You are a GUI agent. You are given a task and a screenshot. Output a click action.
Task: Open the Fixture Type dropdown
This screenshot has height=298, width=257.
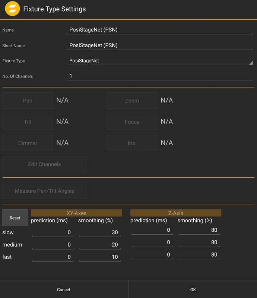(x=160, y=61)
